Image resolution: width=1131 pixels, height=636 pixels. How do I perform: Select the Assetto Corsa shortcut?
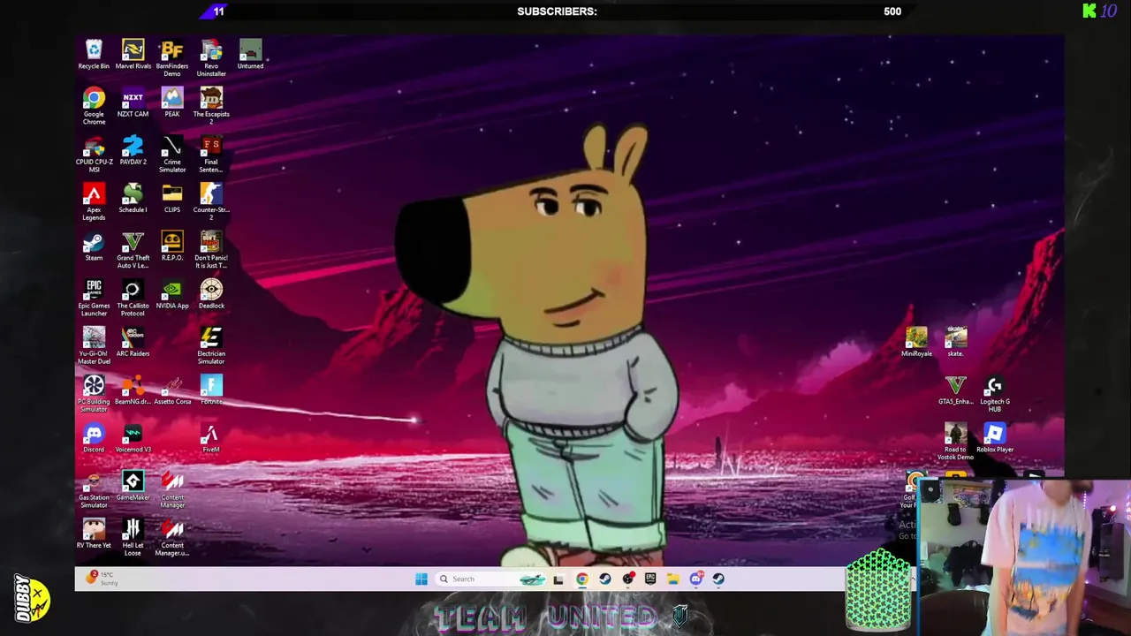point(172,390)
